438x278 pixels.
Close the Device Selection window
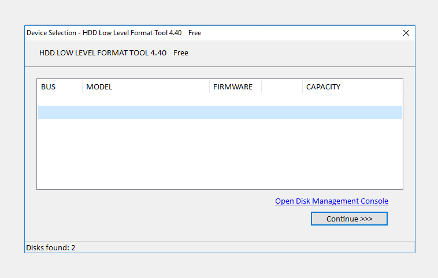tap(406, 33)
